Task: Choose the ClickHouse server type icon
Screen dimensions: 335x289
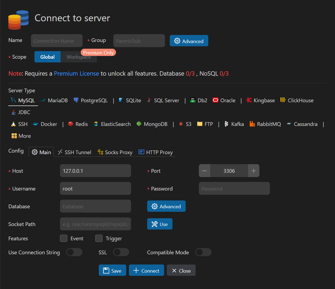Action: [283, 100]
